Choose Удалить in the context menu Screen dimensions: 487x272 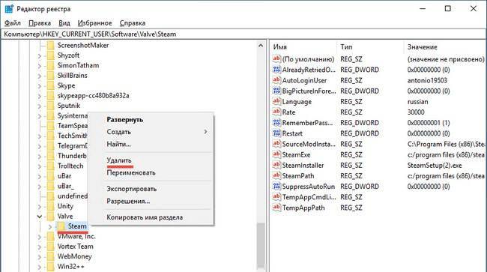coord(119,160)
